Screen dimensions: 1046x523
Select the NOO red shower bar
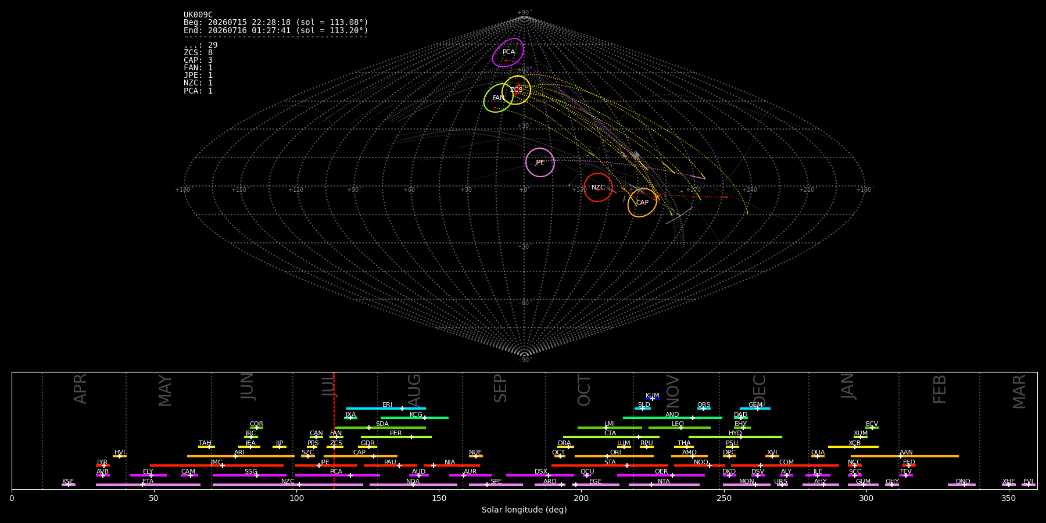pyautogui.click(x=700, y=465)
